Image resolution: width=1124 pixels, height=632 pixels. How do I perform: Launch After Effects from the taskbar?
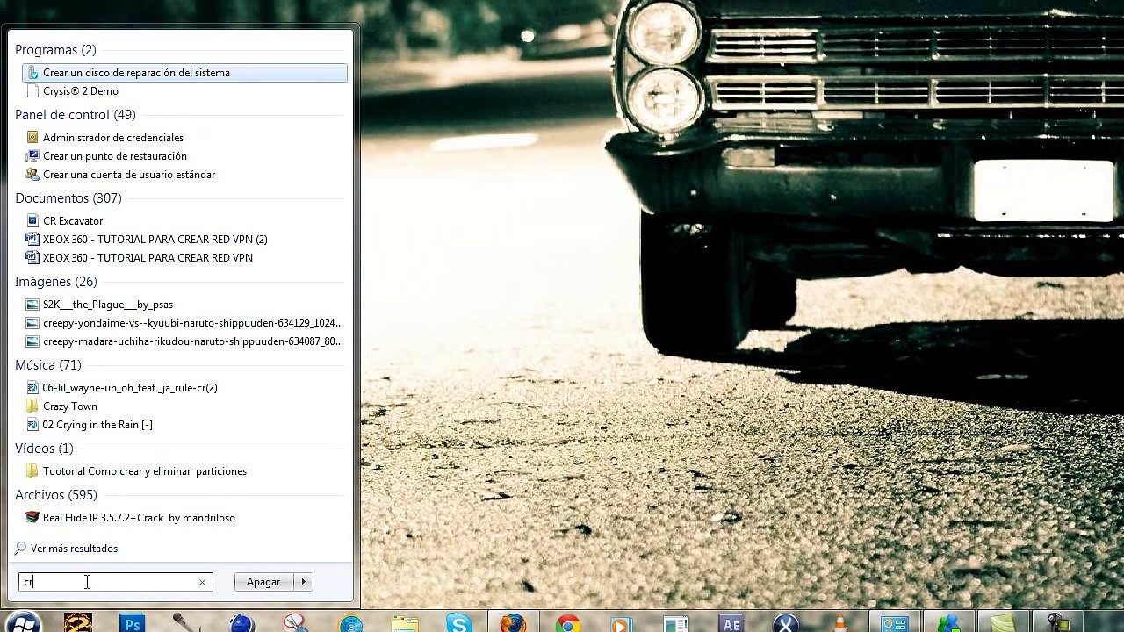click(731, 623)
